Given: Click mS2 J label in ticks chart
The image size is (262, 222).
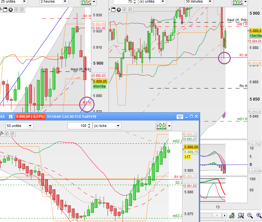Looking at the screenshot, I should pyautogui.click(x=177, y=141).
